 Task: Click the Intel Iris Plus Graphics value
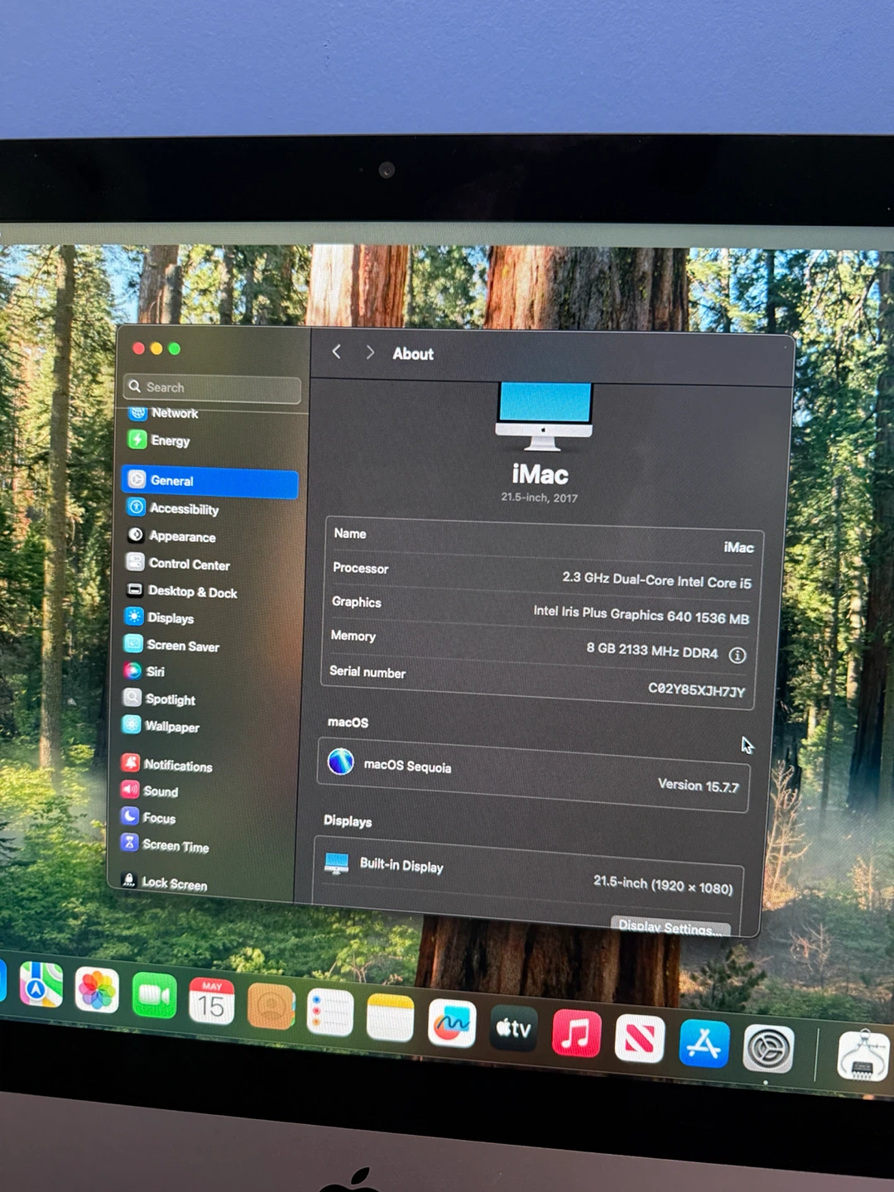641,615
